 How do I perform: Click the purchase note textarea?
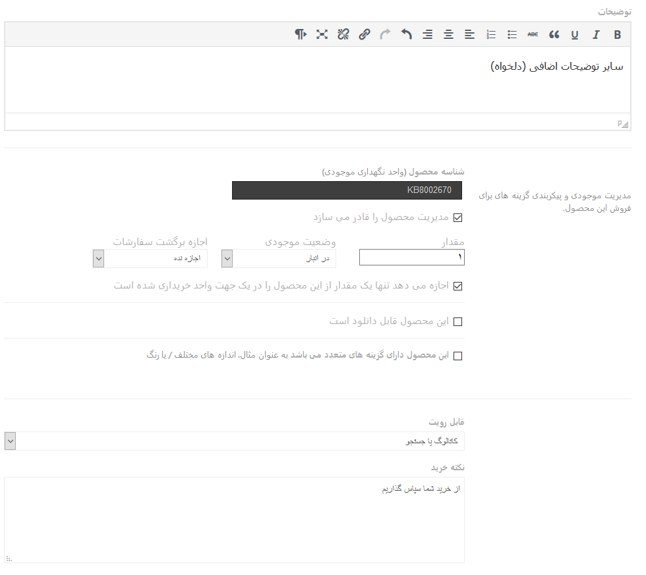point(235,520)
